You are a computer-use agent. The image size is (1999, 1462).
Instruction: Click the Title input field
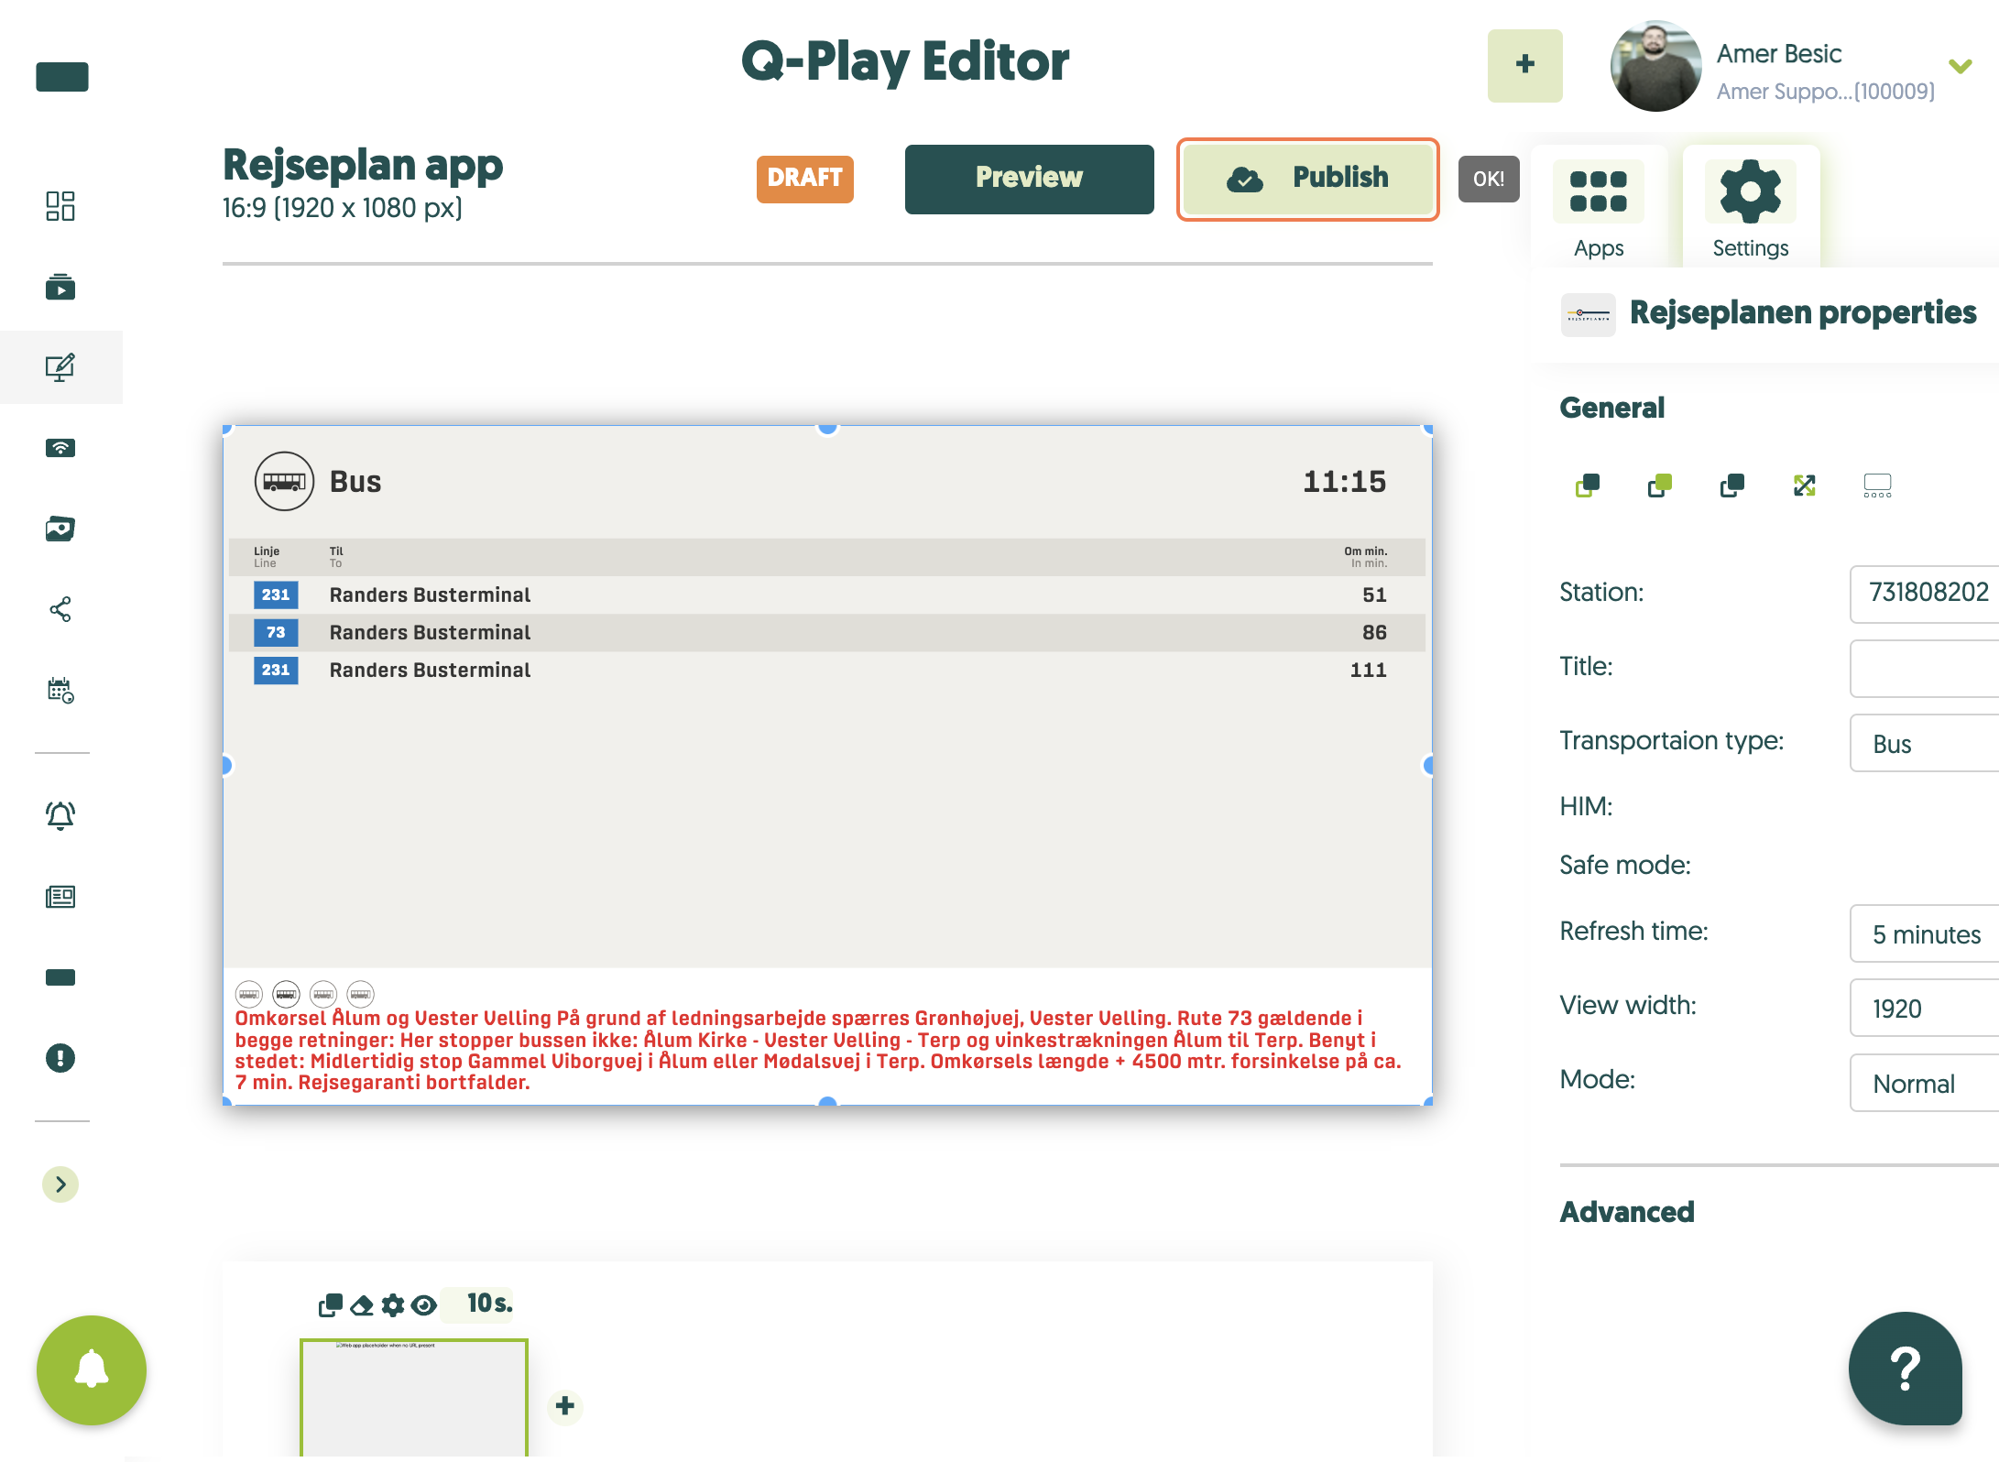tap(1925, 668)
